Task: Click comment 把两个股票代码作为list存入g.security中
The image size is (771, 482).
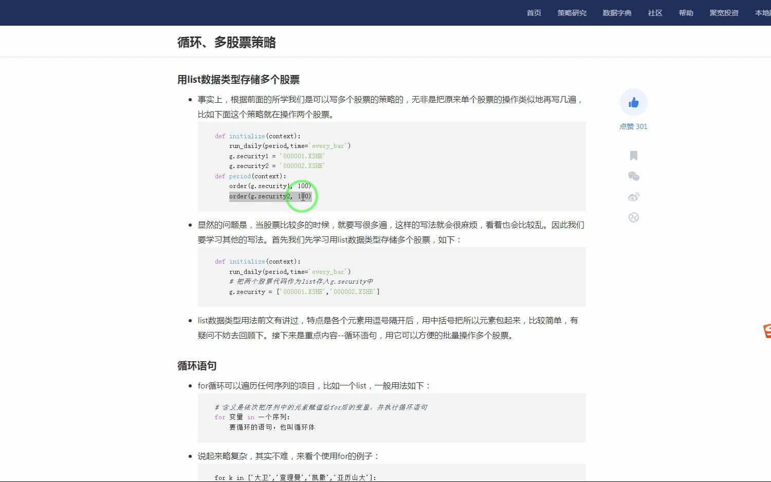Action: (301, 282)
